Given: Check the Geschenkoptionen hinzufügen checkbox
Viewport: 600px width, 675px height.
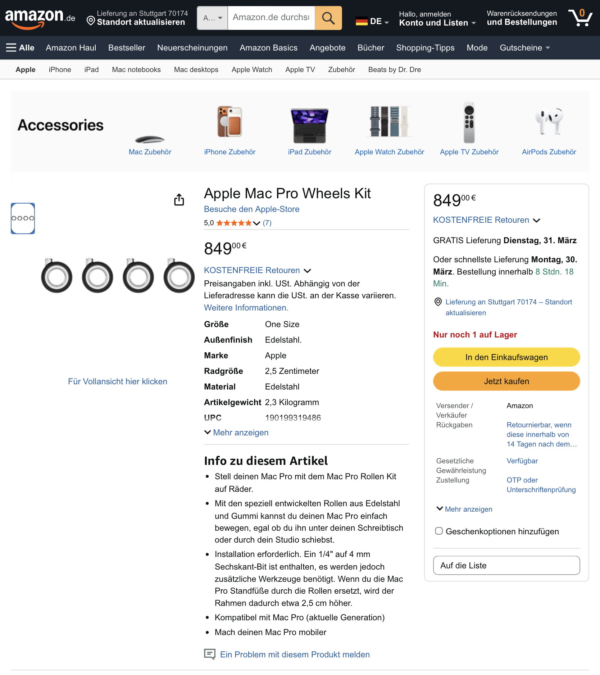Looking at the screenshot, I should (x=439, y=531).
